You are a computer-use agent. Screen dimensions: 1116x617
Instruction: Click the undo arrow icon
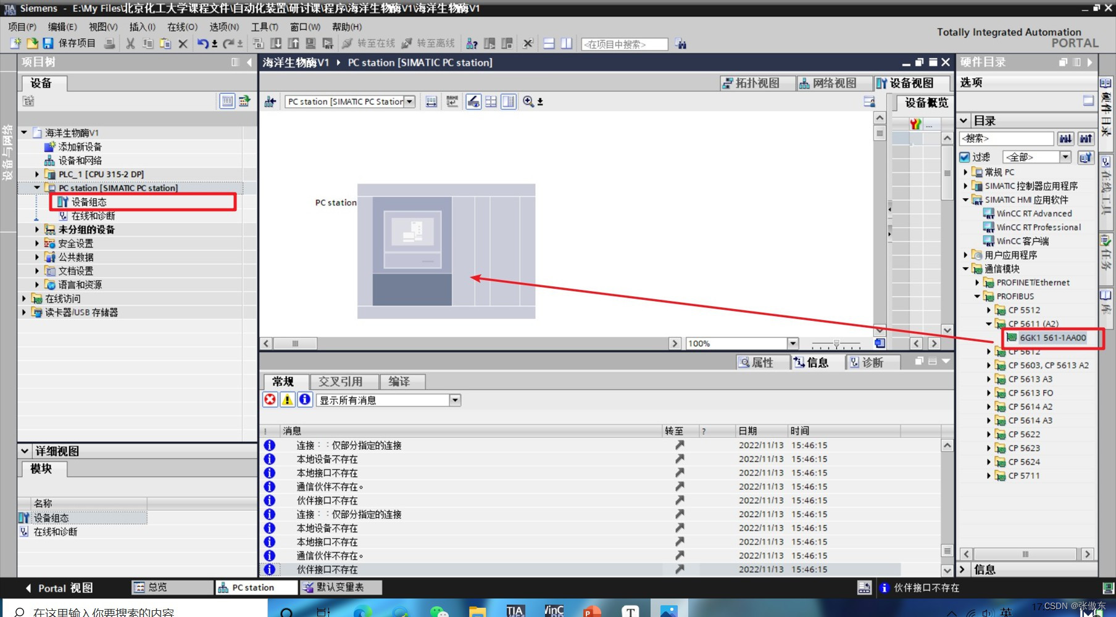pyautogui.click(x=203, y=43)
